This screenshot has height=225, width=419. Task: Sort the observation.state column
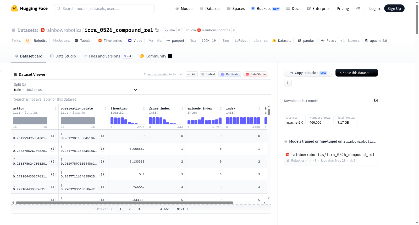coord(105,108)
